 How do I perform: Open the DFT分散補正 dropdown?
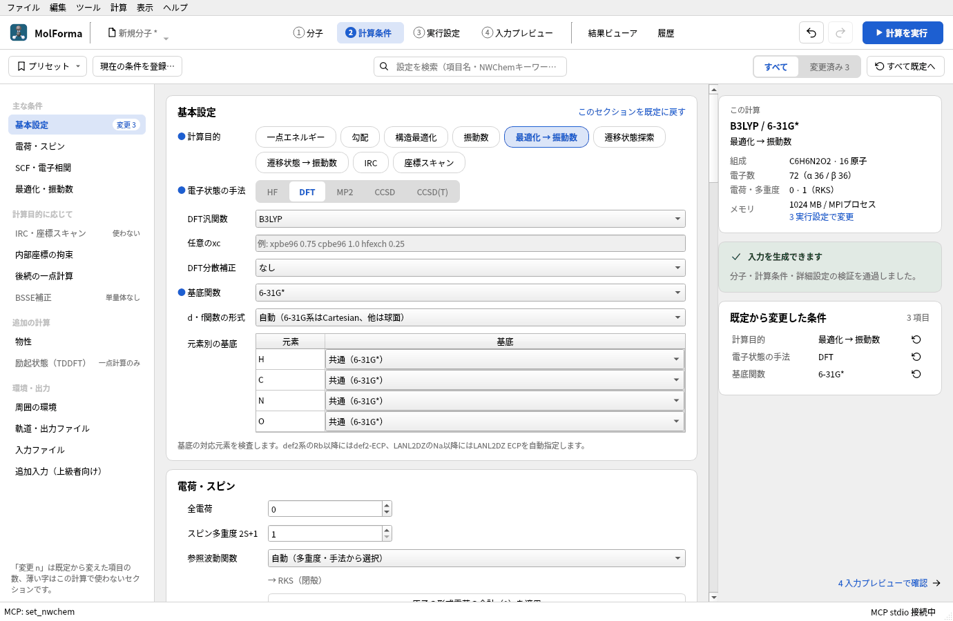(x=470, y=268)
